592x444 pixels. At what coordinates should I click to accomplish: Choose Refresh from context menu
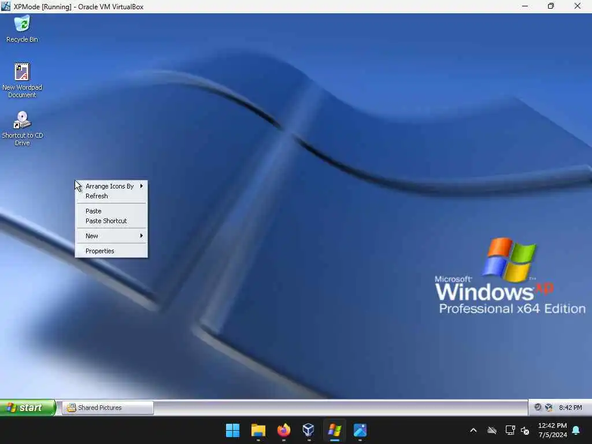pos(112,196)
